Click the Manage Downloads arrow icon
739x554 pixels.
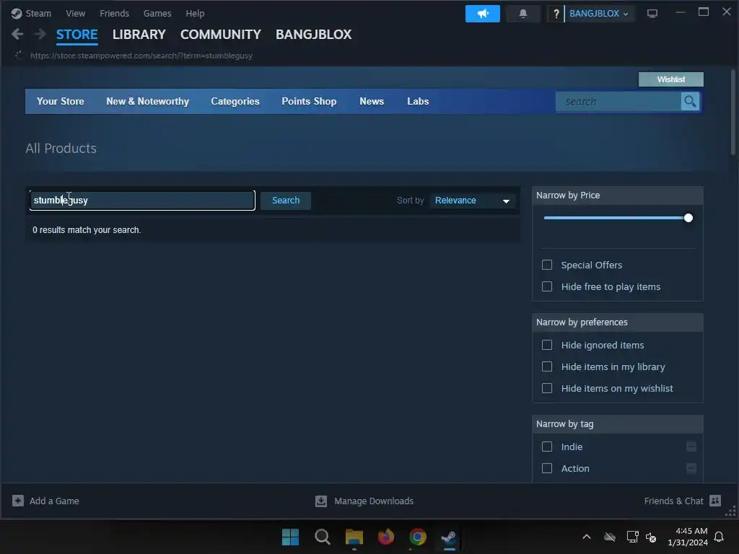point(321,501)
